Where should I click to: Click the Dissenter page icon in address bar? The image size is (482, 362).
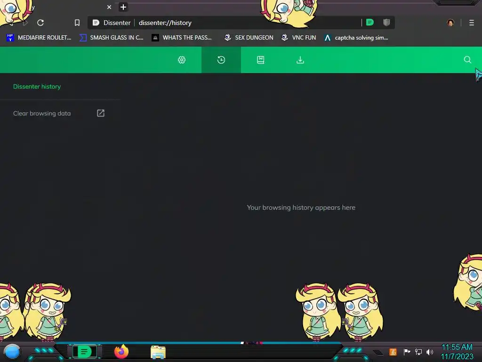(x=96, y=23)
